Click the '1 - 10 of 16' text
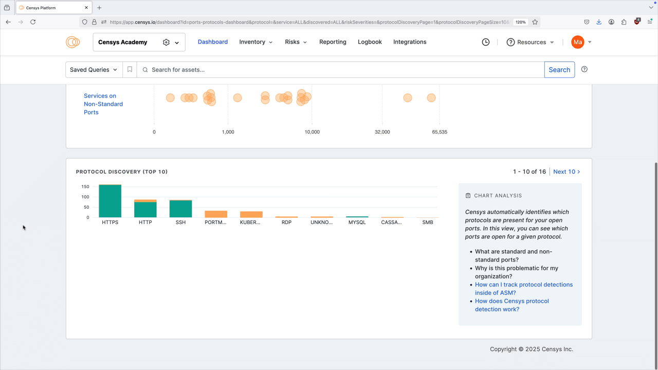 click(x=529, y=172)
